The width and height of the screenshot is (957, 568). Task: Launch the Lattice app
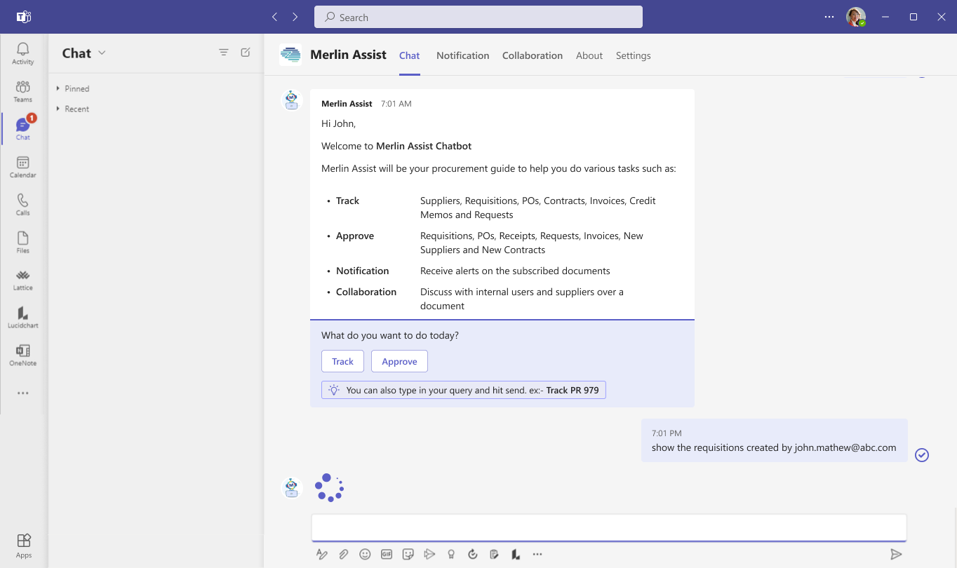click(23, 280)
